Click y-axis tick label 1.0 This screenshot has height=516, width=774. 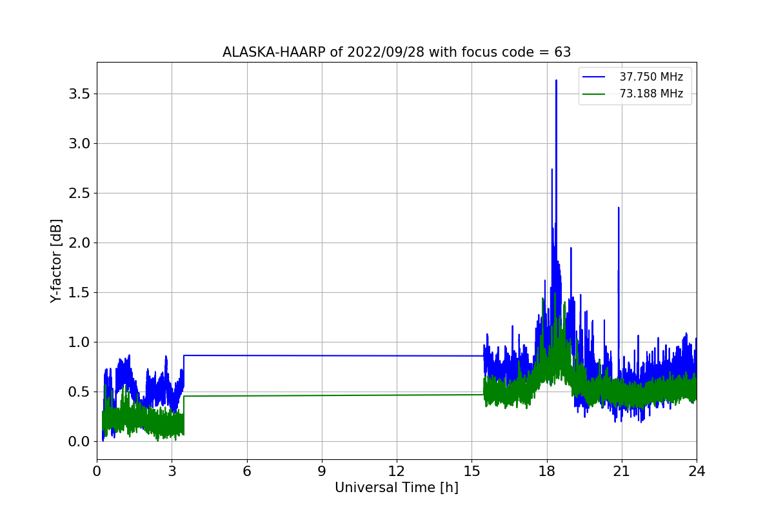click(80, 342)
